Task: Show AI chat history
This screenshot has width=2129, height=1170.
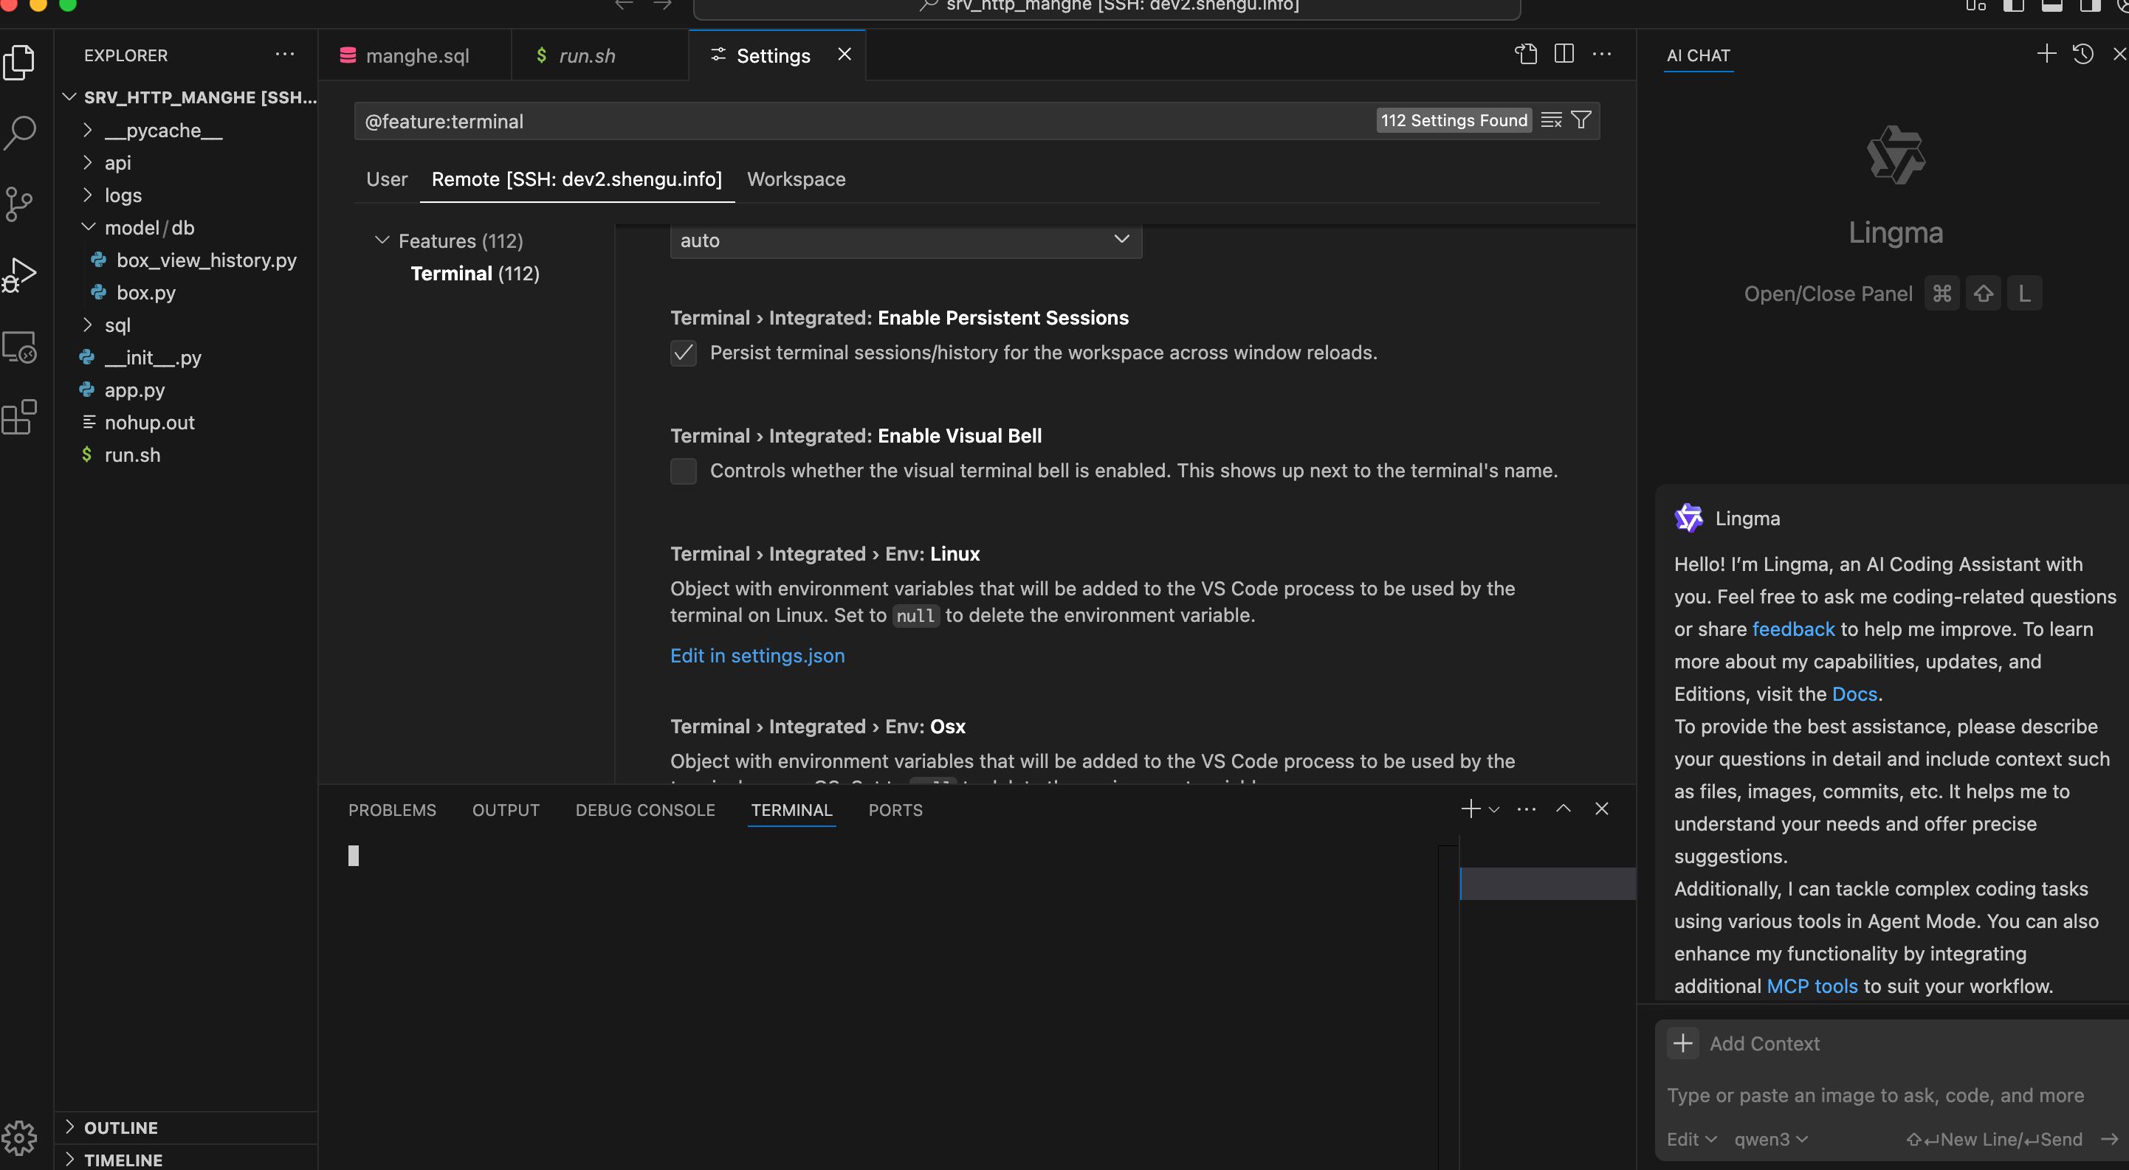Action: (2082, 55)
